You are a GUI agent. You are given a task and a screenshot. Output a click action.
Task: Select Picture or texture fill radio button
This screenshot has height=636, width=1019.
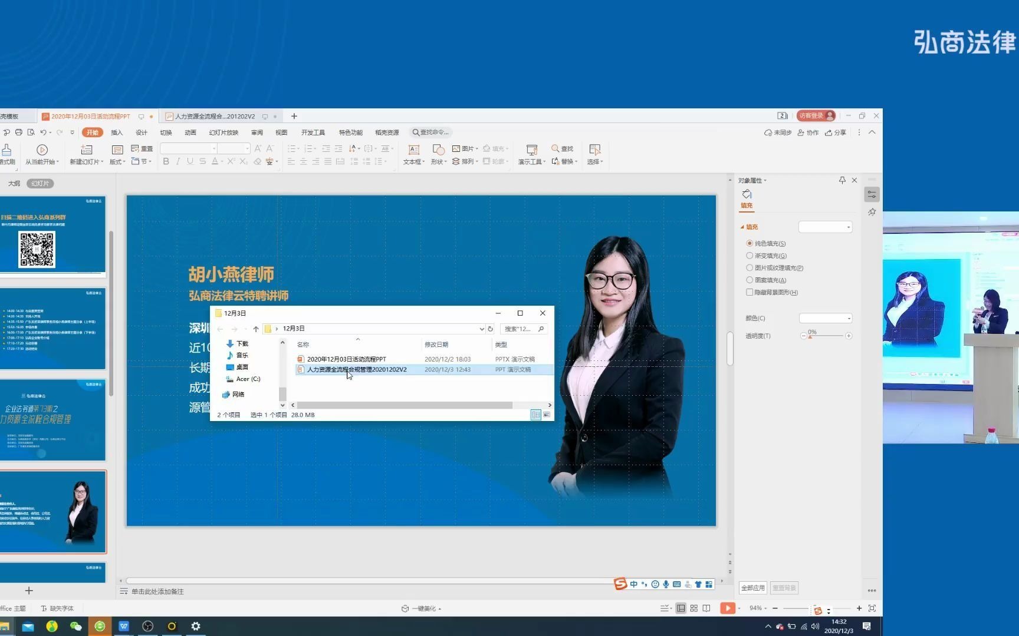(750, 268)
